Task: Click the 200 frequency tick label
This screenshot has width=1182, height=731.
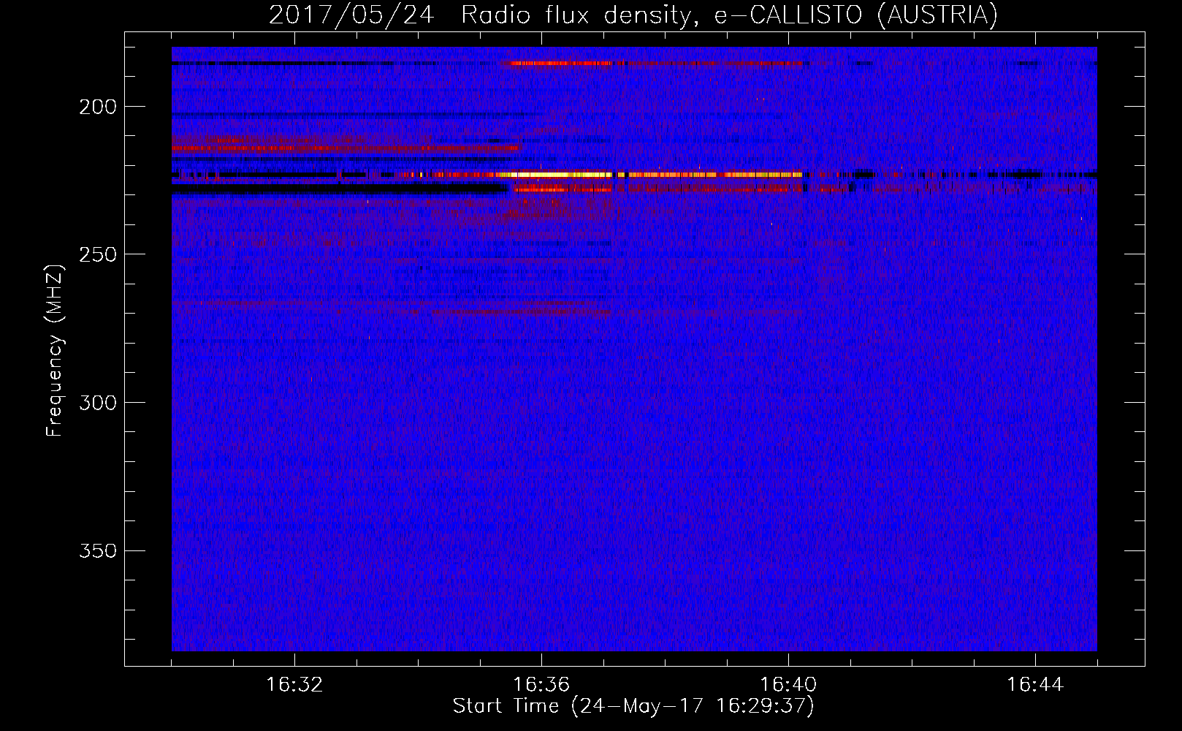Action: point(98,107)
